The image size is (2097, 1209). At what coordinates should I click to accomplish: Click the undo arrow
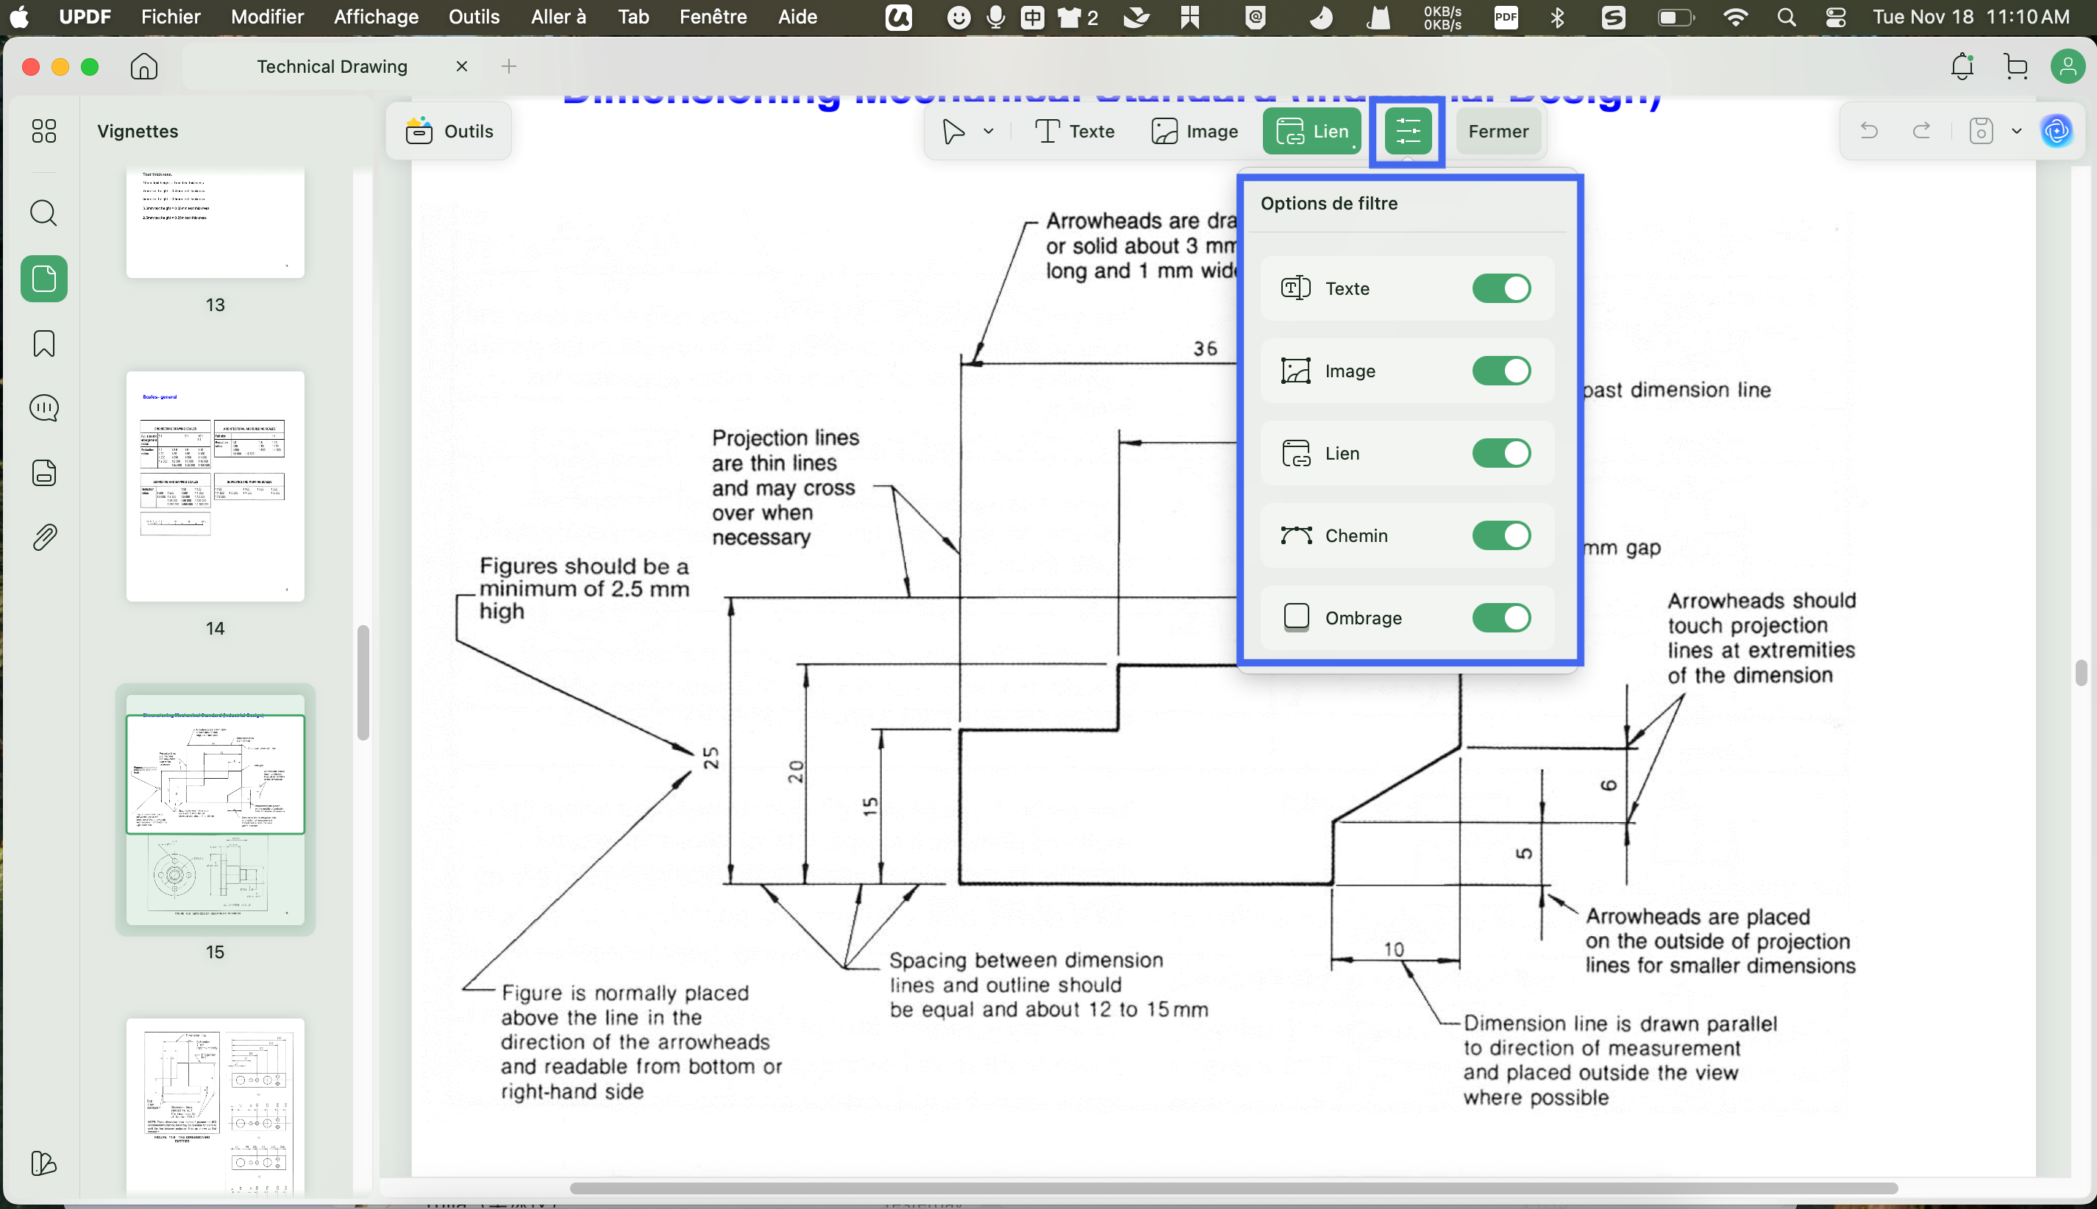(x=1868, y=131)
